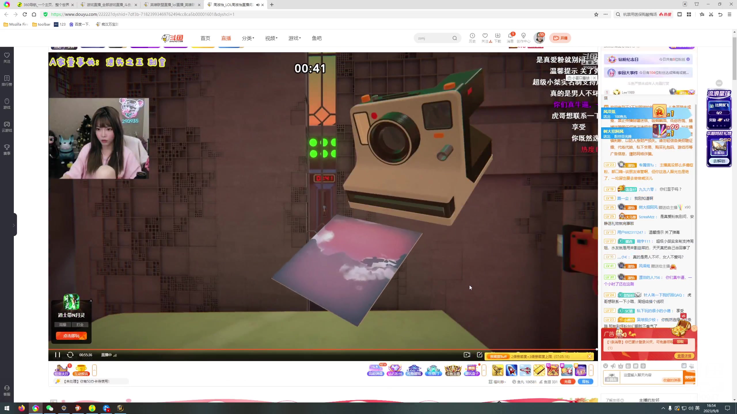Open 消息 notifications bell icon

510,38
